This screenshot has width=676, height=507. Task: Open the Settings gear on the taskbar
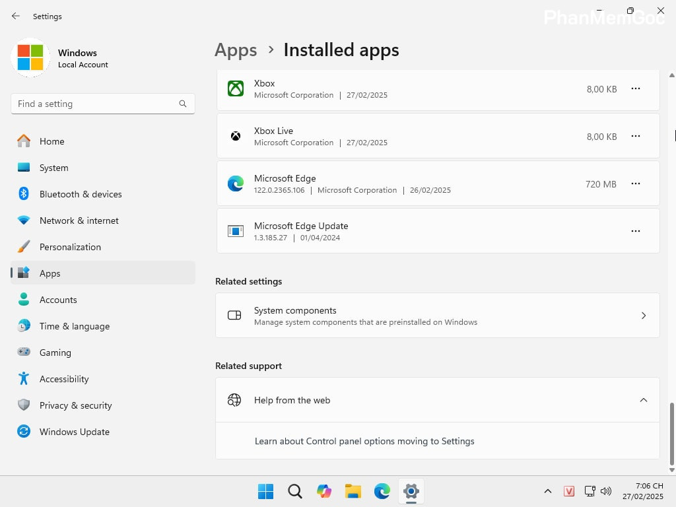(x=411, y=491)
